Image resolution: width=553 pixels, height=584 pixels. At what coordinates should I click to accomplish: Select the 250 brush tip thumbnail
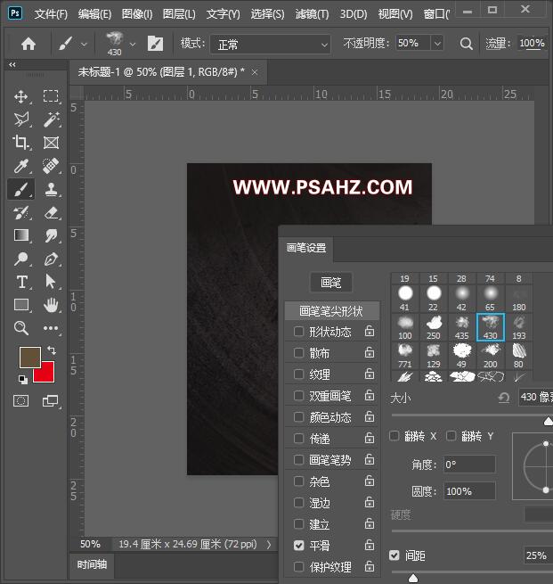point(434,327)
